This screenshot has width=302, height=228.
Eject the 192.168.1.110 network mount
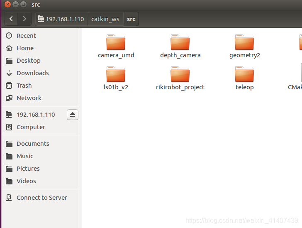(73, 115)
